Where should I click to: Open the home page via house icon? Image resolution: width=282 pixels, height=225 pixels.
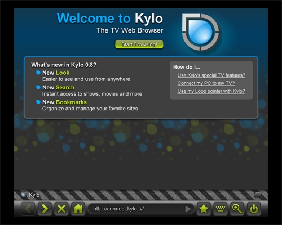78,209
